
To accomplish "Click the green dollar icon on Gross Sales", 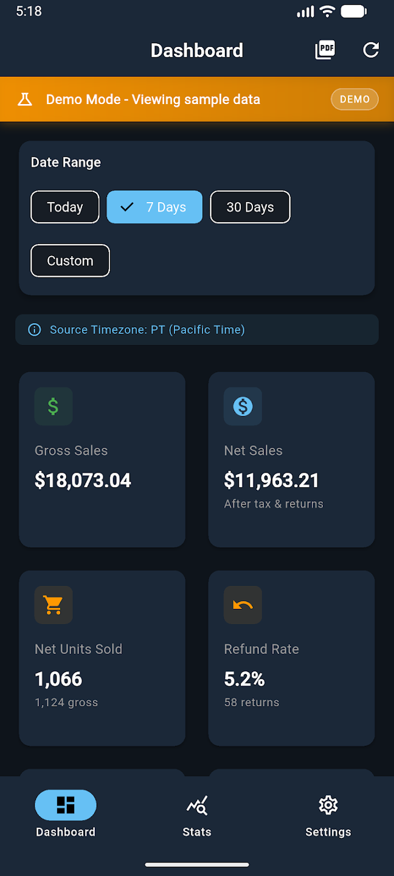I will 54,406.
